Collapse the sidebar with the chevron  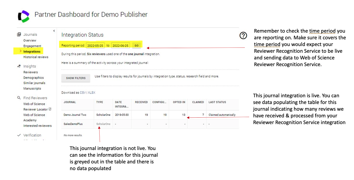54,31
